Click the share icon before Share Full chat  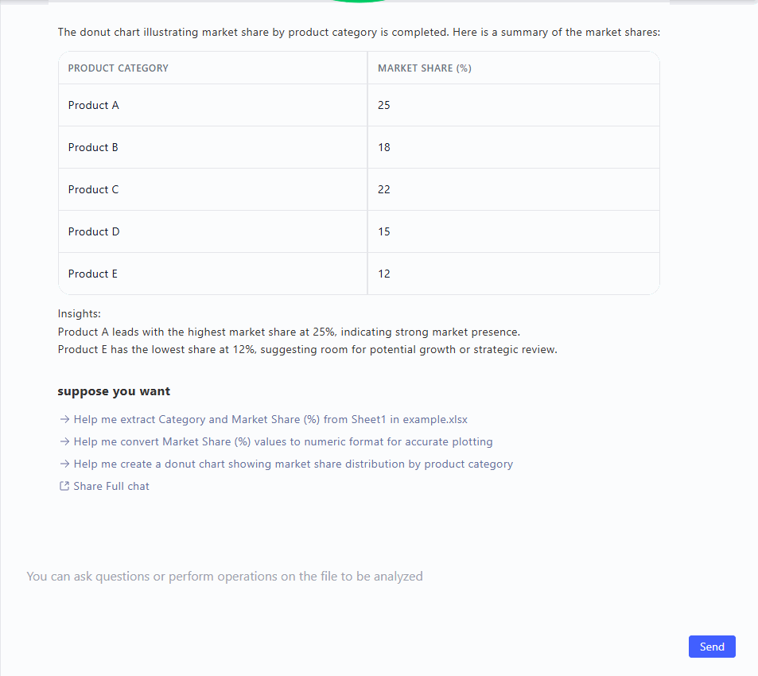(x=64, y=486)
